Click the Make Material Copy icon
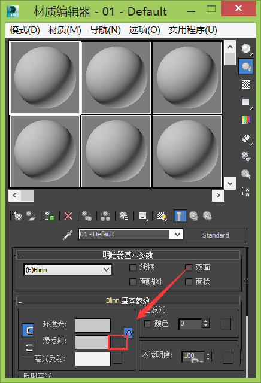The image size is (261, 383). (x=87, y=216)
